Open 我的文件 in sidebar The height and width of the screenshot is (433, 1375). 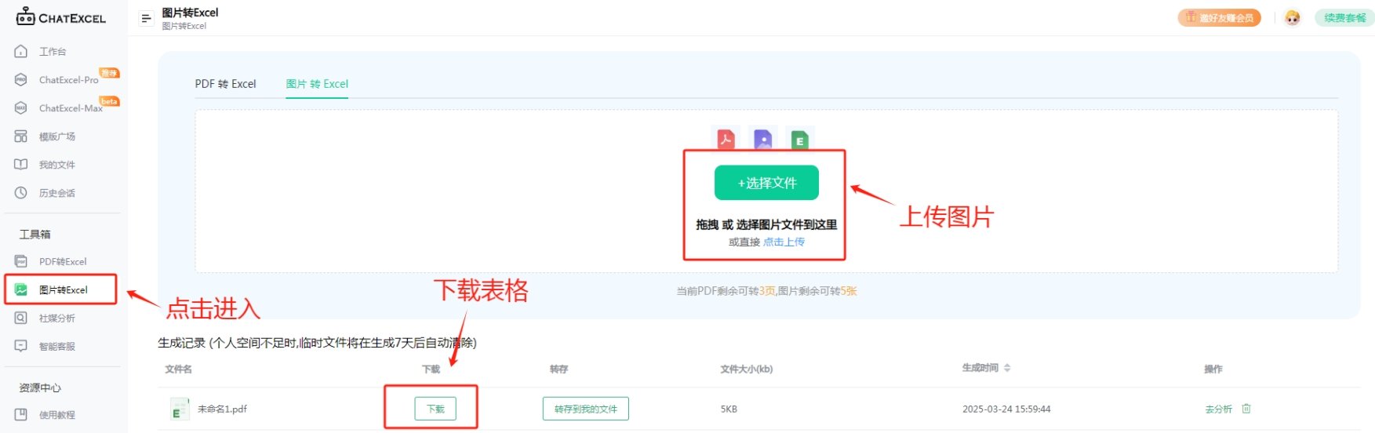point(57,165)
